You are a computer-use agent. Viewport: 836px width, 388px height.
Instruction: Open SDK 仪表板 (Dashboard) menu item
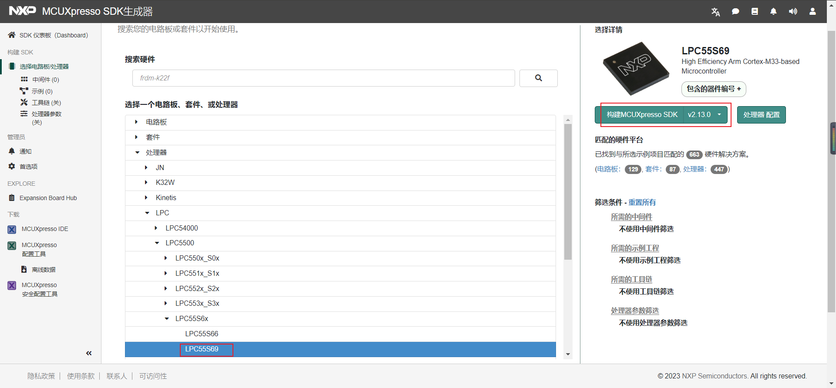(54, 35)
